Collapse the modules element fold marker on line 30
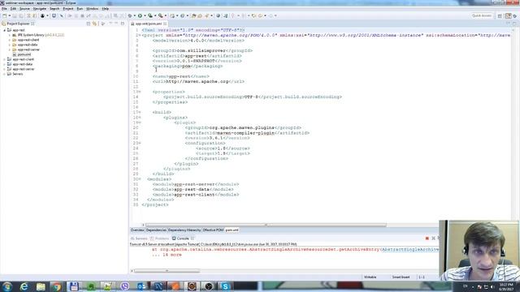 pos(140,179)
